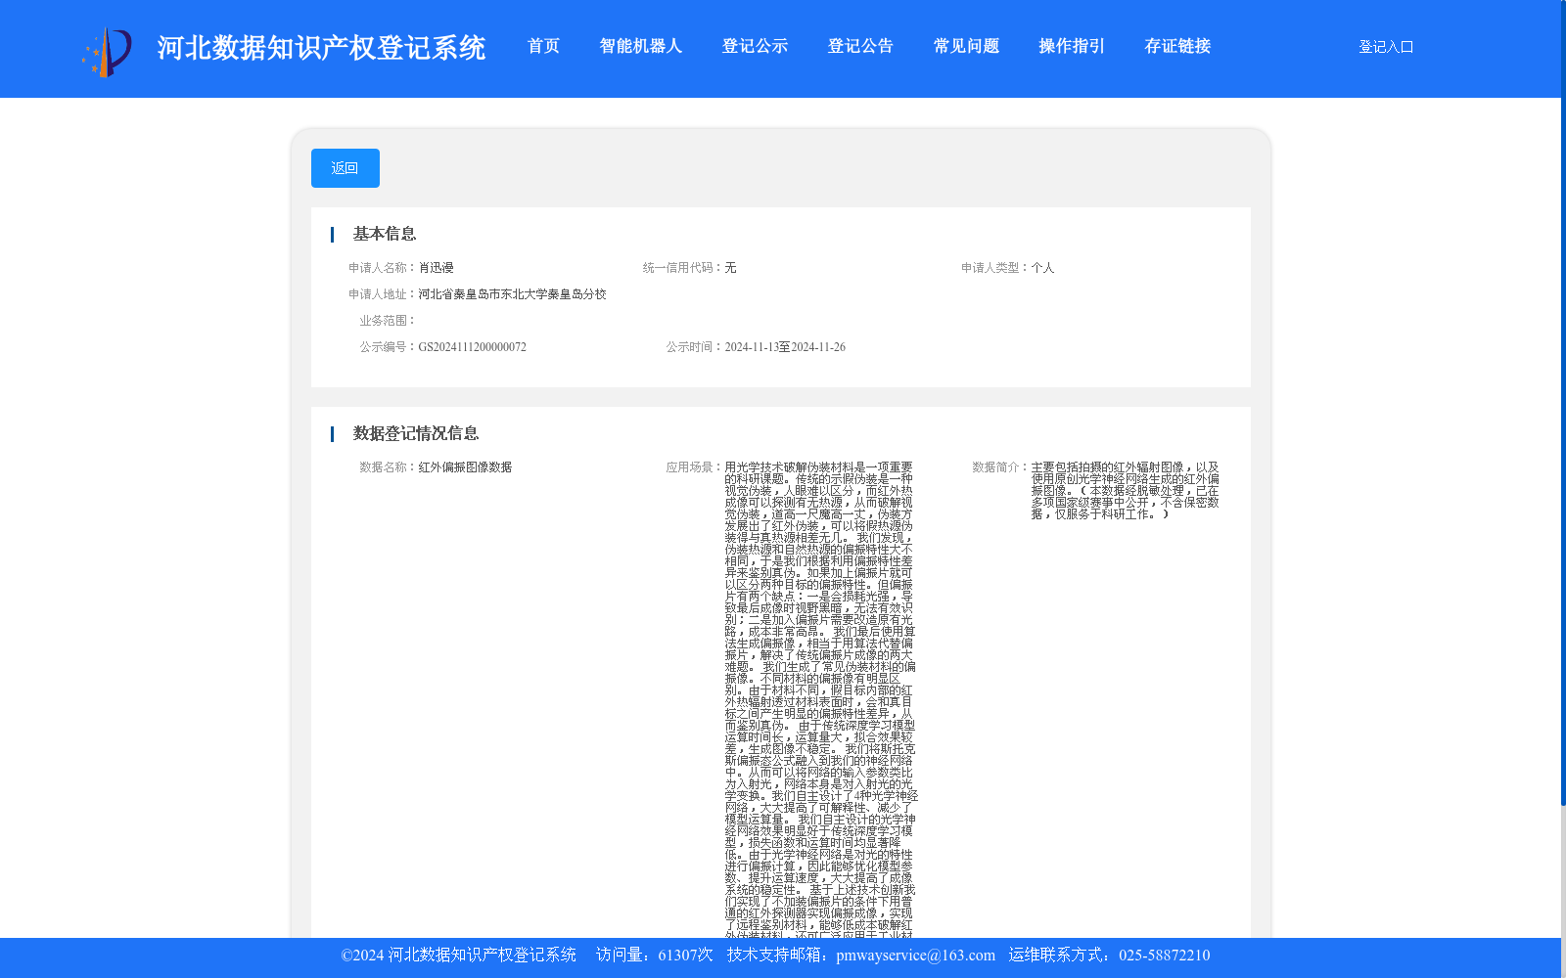Open the 智能机器人 menu item
The height and width of the screenshot is (978, 1566).
640,46
